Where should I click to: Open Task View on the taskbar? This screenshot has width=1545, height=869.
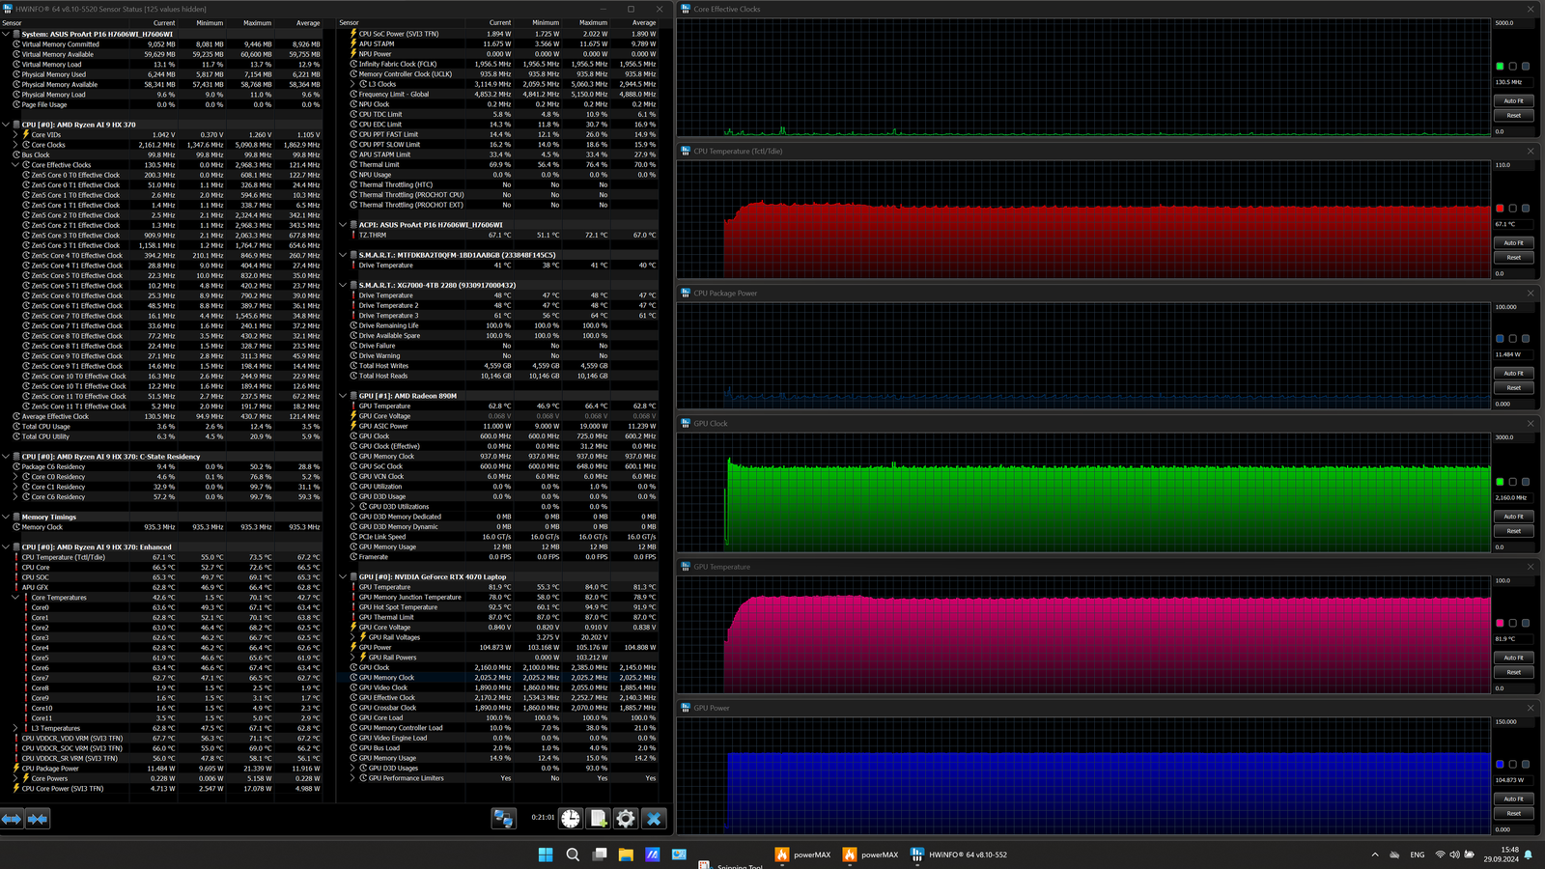point(600,855)
